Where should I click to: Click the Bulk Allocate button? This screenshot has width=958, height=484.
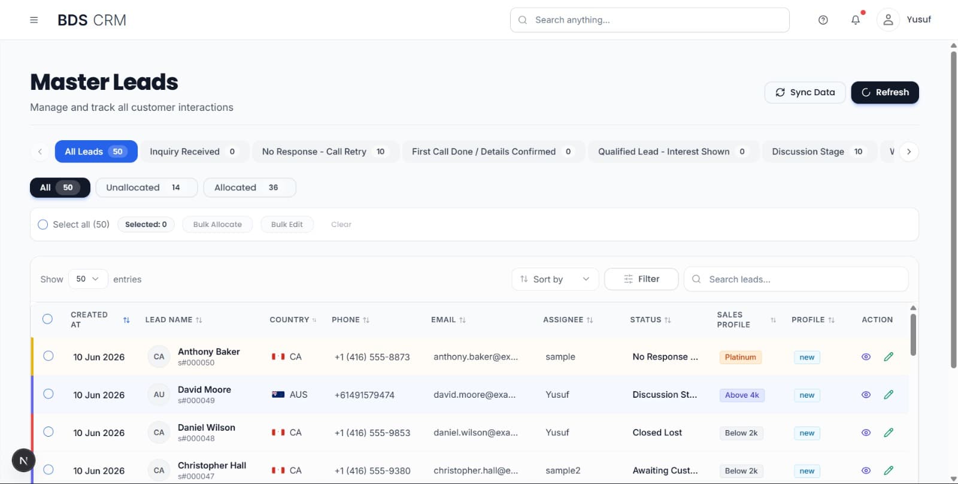pos(217,225)
